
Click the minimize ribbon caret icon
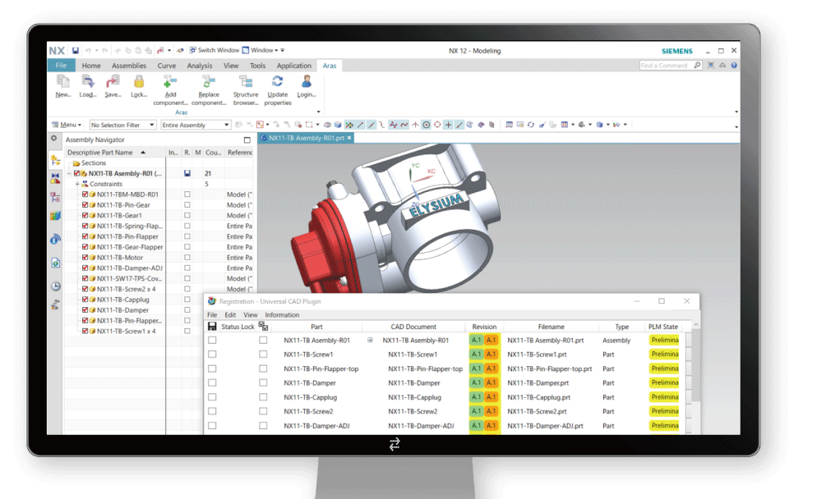coord(722,65)
